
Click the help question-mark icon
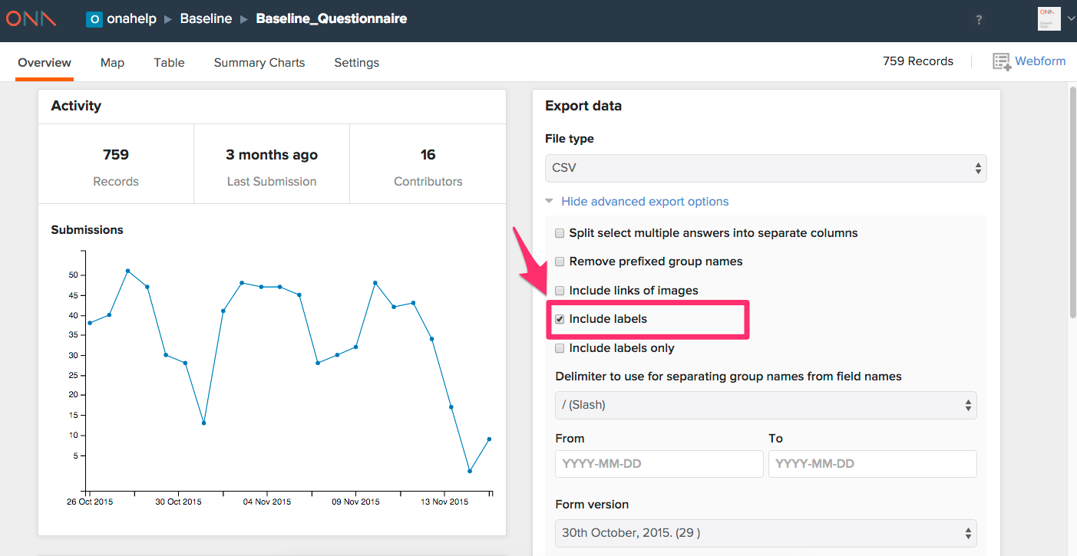click(x=979, y=20)
